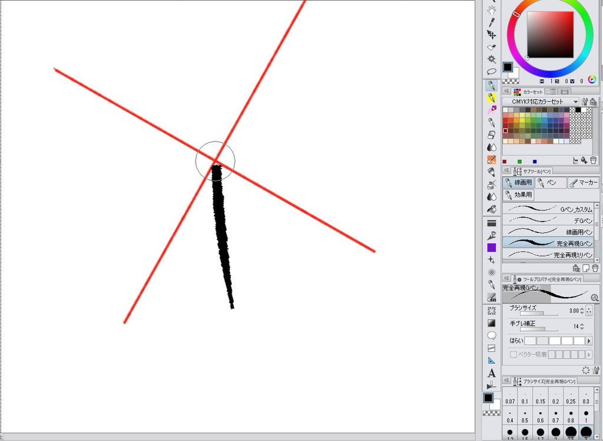The width and height of the screenshot is (603, 441).
Task: Increase the ブラシサイズ stepper value
Action: pyautogui.click(x=582, y=308)
